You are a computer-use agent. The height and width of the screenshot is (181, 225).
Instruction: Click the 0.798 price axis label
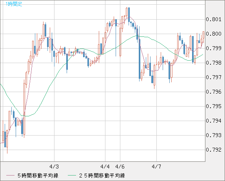pyautogui.click(x=214, y=63)
